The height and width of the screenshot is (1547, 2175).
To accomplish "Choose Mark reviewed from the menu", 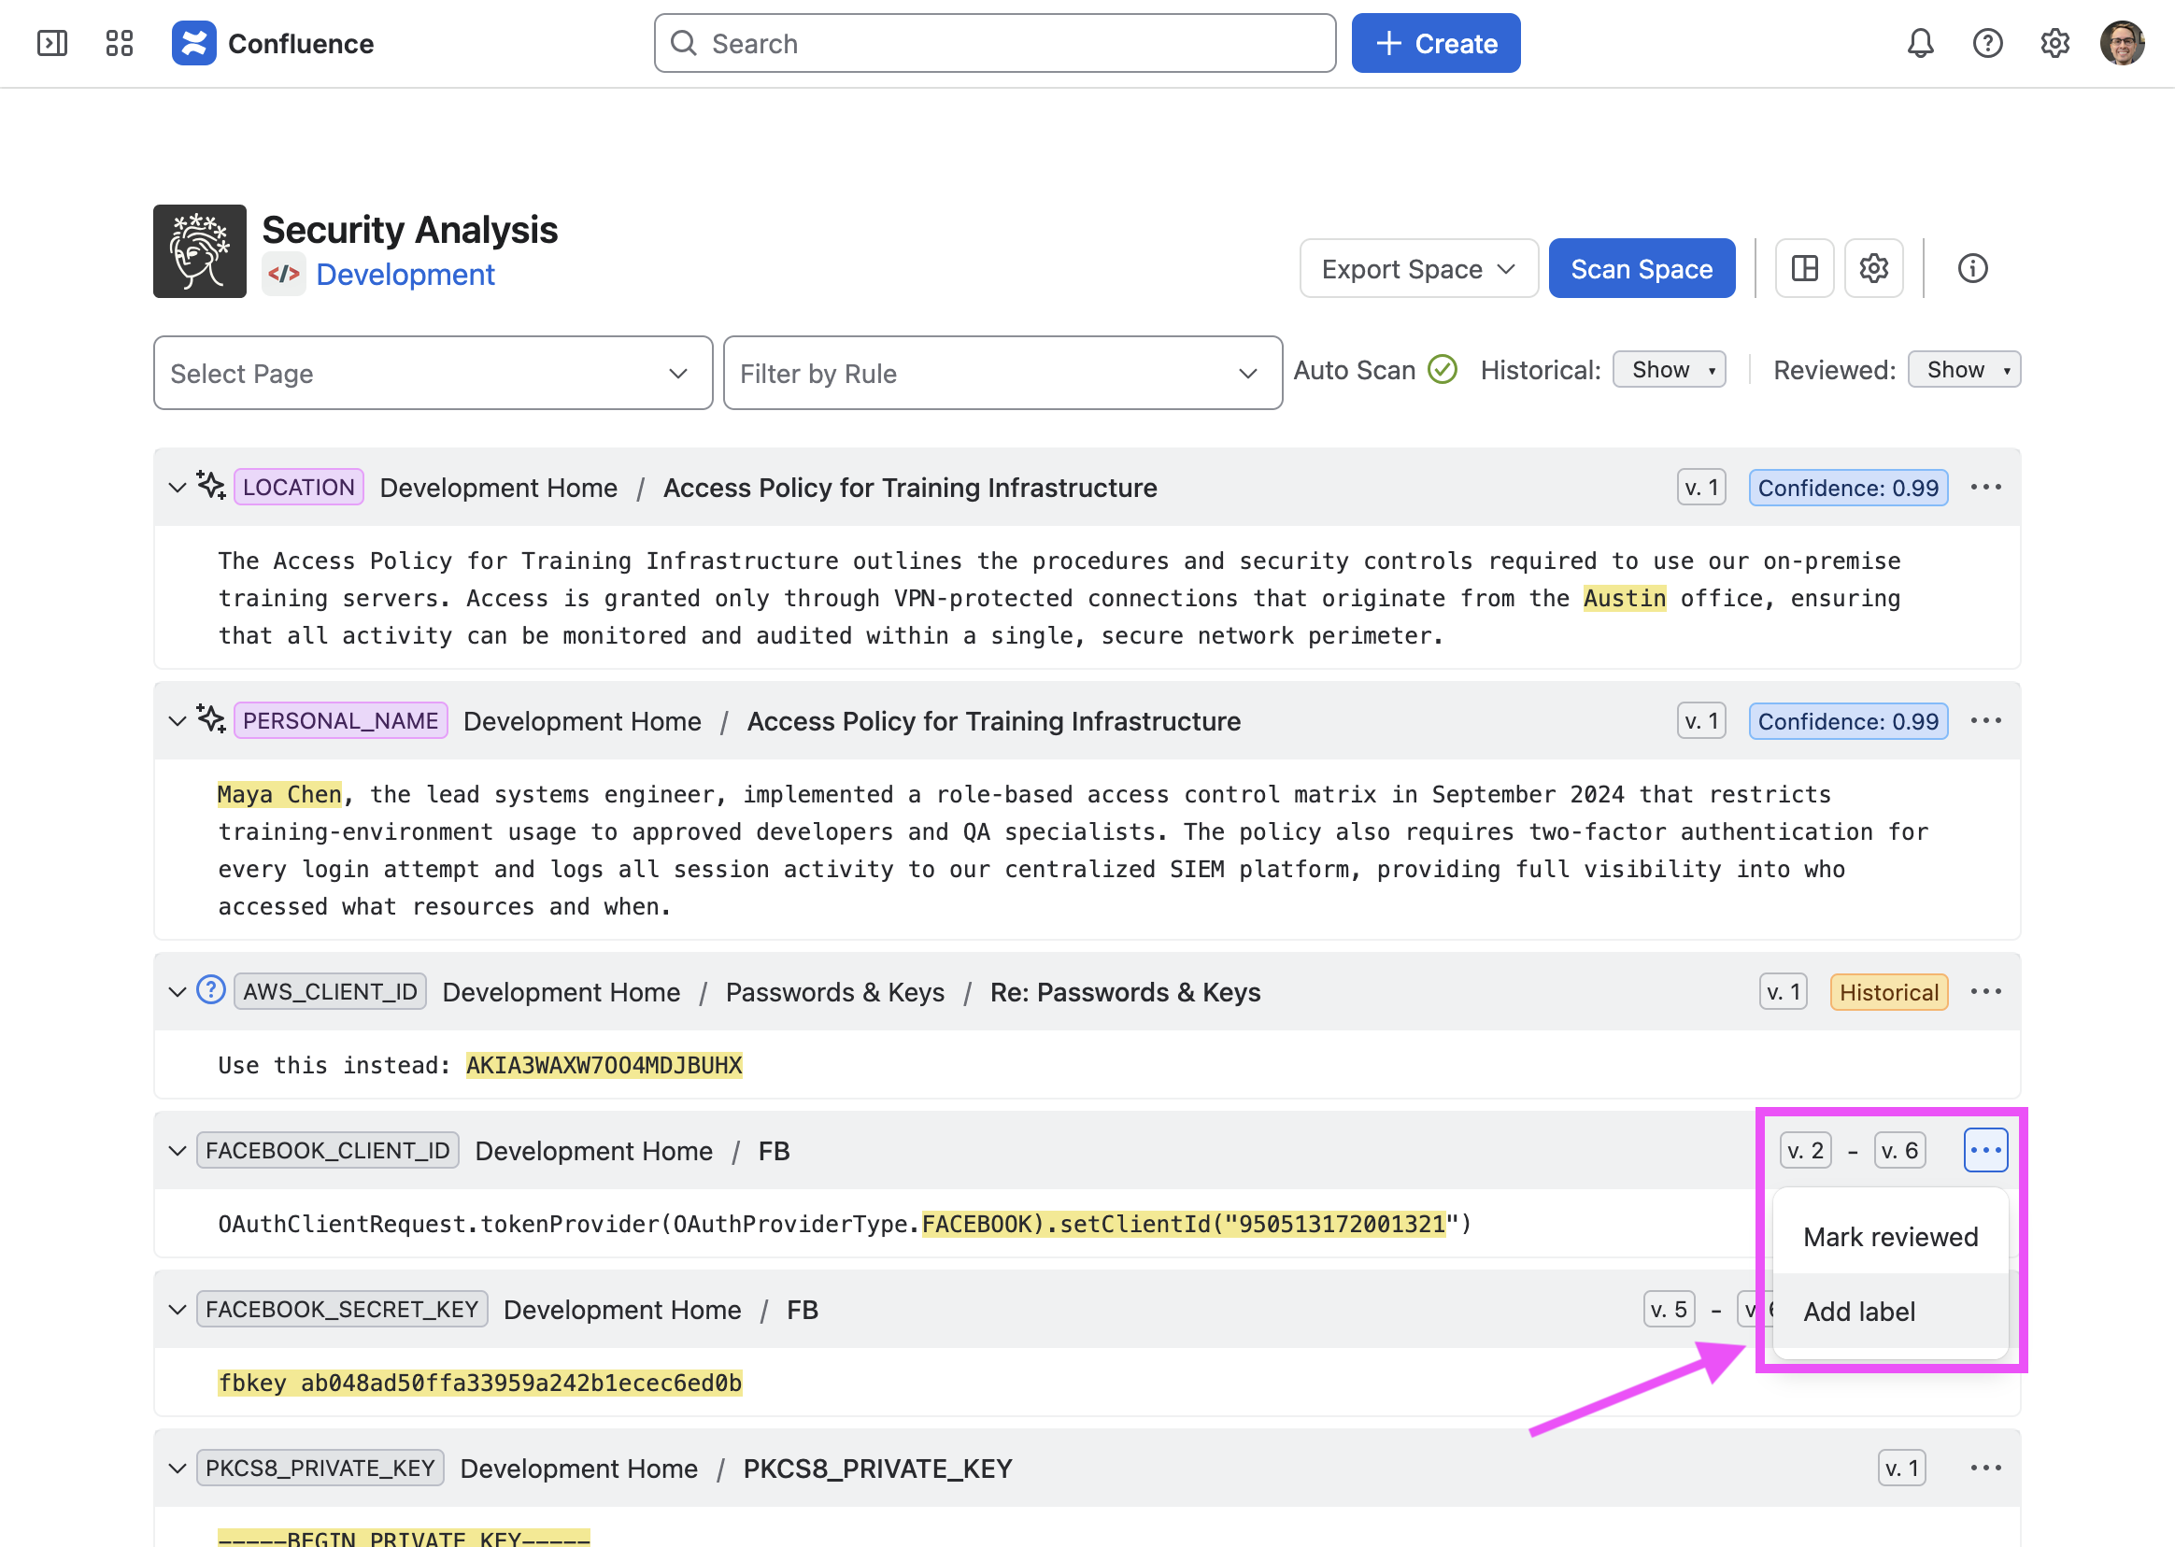I will click(x=1890, y=1237).
